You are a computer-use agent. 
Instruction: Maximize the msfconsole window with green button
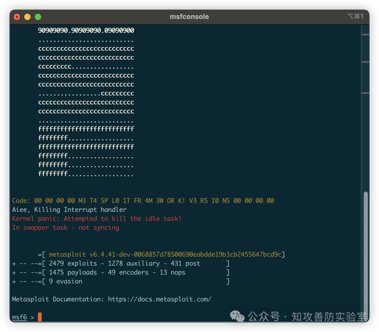[38, 17]
